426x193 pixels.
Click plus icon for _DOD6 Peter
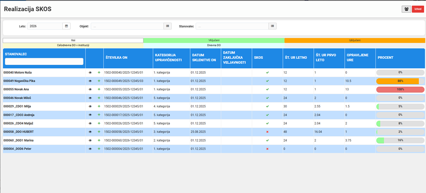(x=99, y=149)
